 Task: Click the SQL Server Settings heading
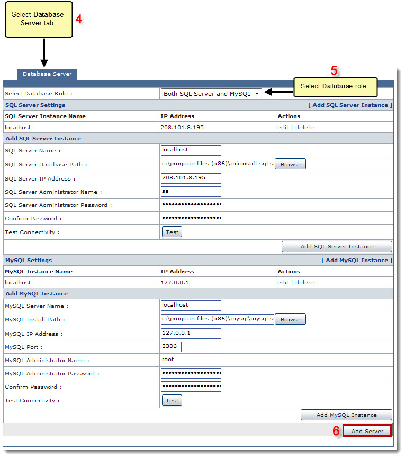pos(35,105)
